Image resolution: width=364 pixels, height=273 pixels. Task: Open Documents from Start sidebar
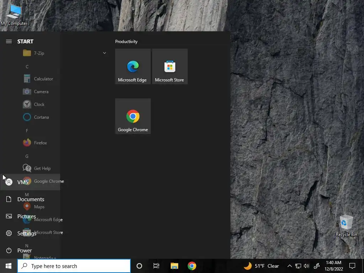click(x=30, y=199)
